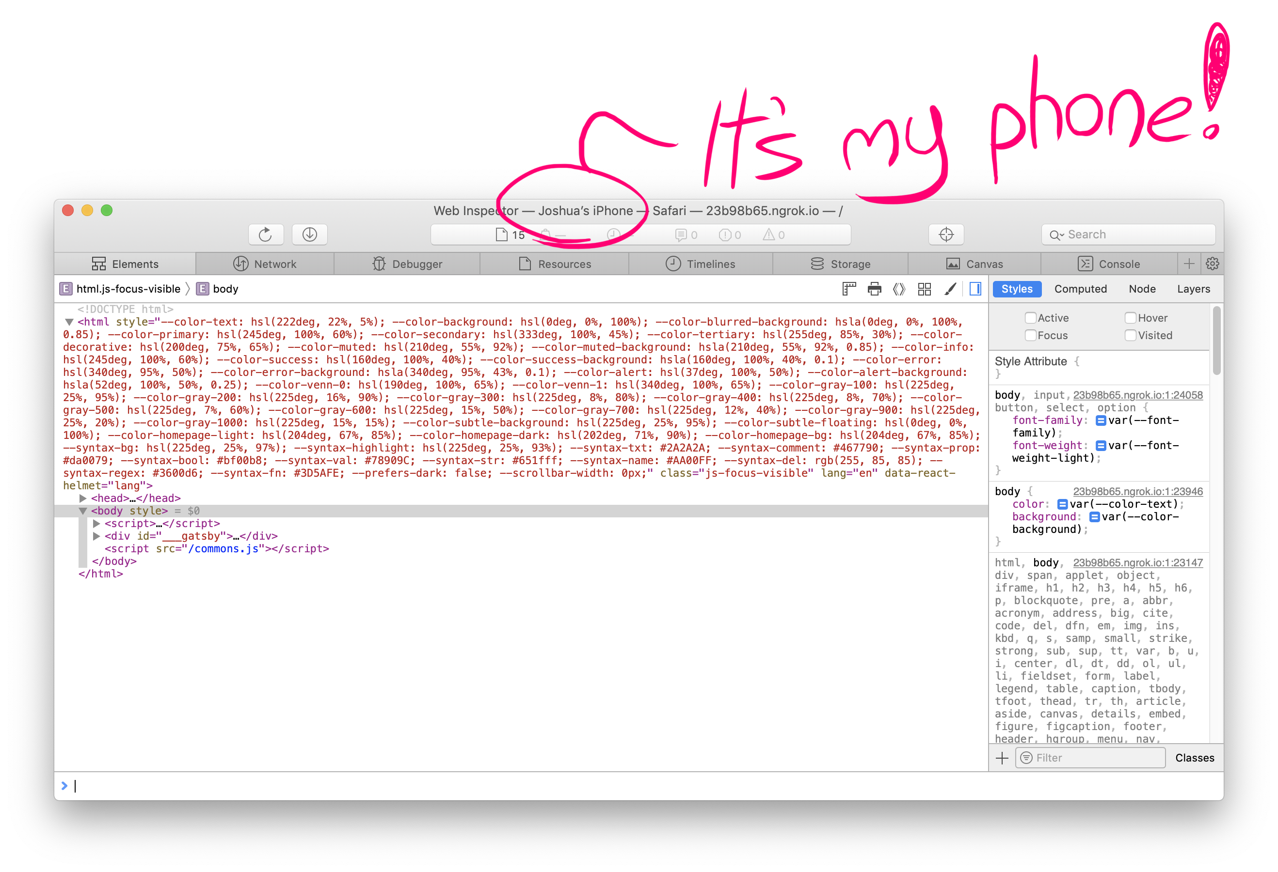Open source link 23b98b65.ngrok.io:1:23147
The image size is (1278, 872).
1138,562
